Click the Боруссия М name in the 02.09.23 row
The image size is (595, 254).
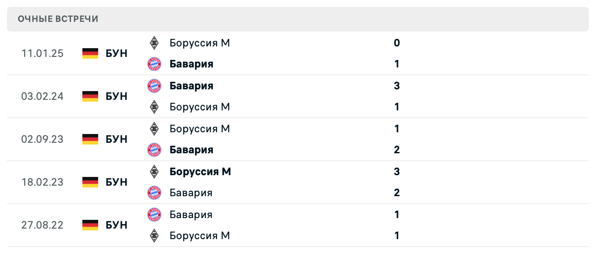pyautogui.click(x=200, y=128)
